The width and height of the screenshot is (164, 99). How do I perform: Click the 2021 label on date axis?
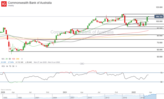pos(65,92)
